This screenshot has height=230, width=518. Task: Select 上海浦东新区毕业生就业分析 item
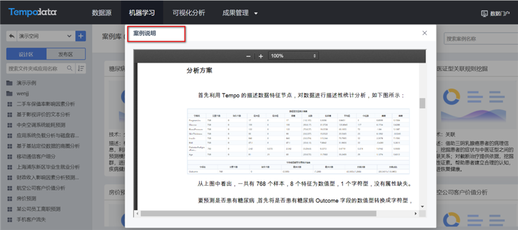click(x=48, y=167)
